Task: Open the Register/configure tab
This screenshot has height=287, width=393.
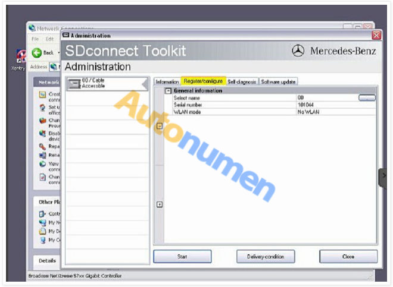Action: [x=203, y=81]
